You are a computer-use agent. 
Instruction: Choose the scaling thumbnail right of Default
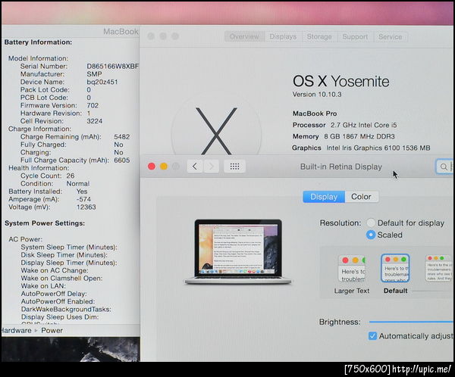[439, 268]
